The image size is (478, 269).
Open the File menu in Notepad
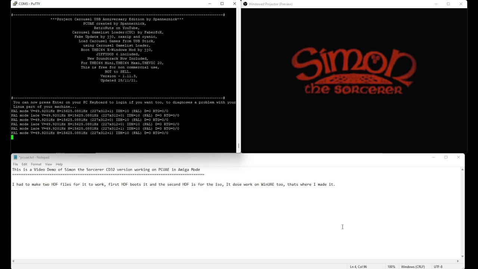coord(15,164)
